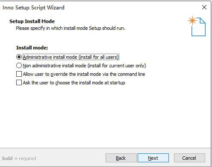Click the window title Inno Setup Script Wizard
The width and height of the screenshot is (212, 167).
click(x=33, y=8)
